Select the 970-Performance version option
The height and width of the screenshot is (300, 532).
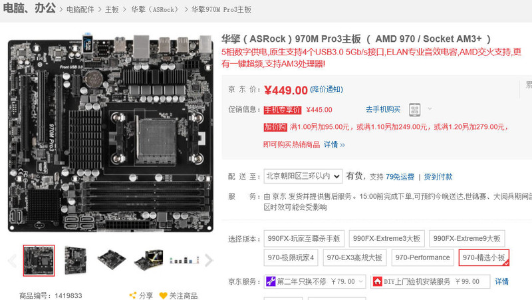(x=422, y=257)
